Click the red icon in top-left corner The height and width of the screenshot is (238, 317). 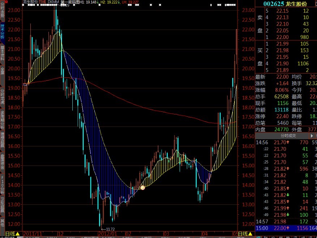pos(2,2)
